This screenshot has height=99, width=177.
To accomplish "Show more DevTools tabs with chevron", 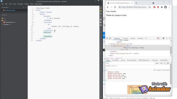I will [x=146, y=38].
